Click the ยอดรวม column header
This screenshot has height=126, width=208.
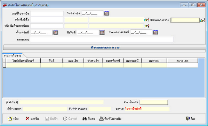[x=154, y=61]
